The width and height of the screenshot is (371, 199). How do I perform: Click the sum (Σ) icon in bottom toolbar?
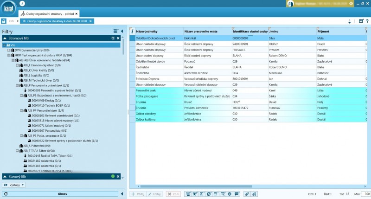coord(202,193)
